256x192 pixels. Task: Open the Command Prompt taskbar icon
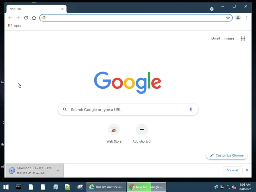coord(18,187)
